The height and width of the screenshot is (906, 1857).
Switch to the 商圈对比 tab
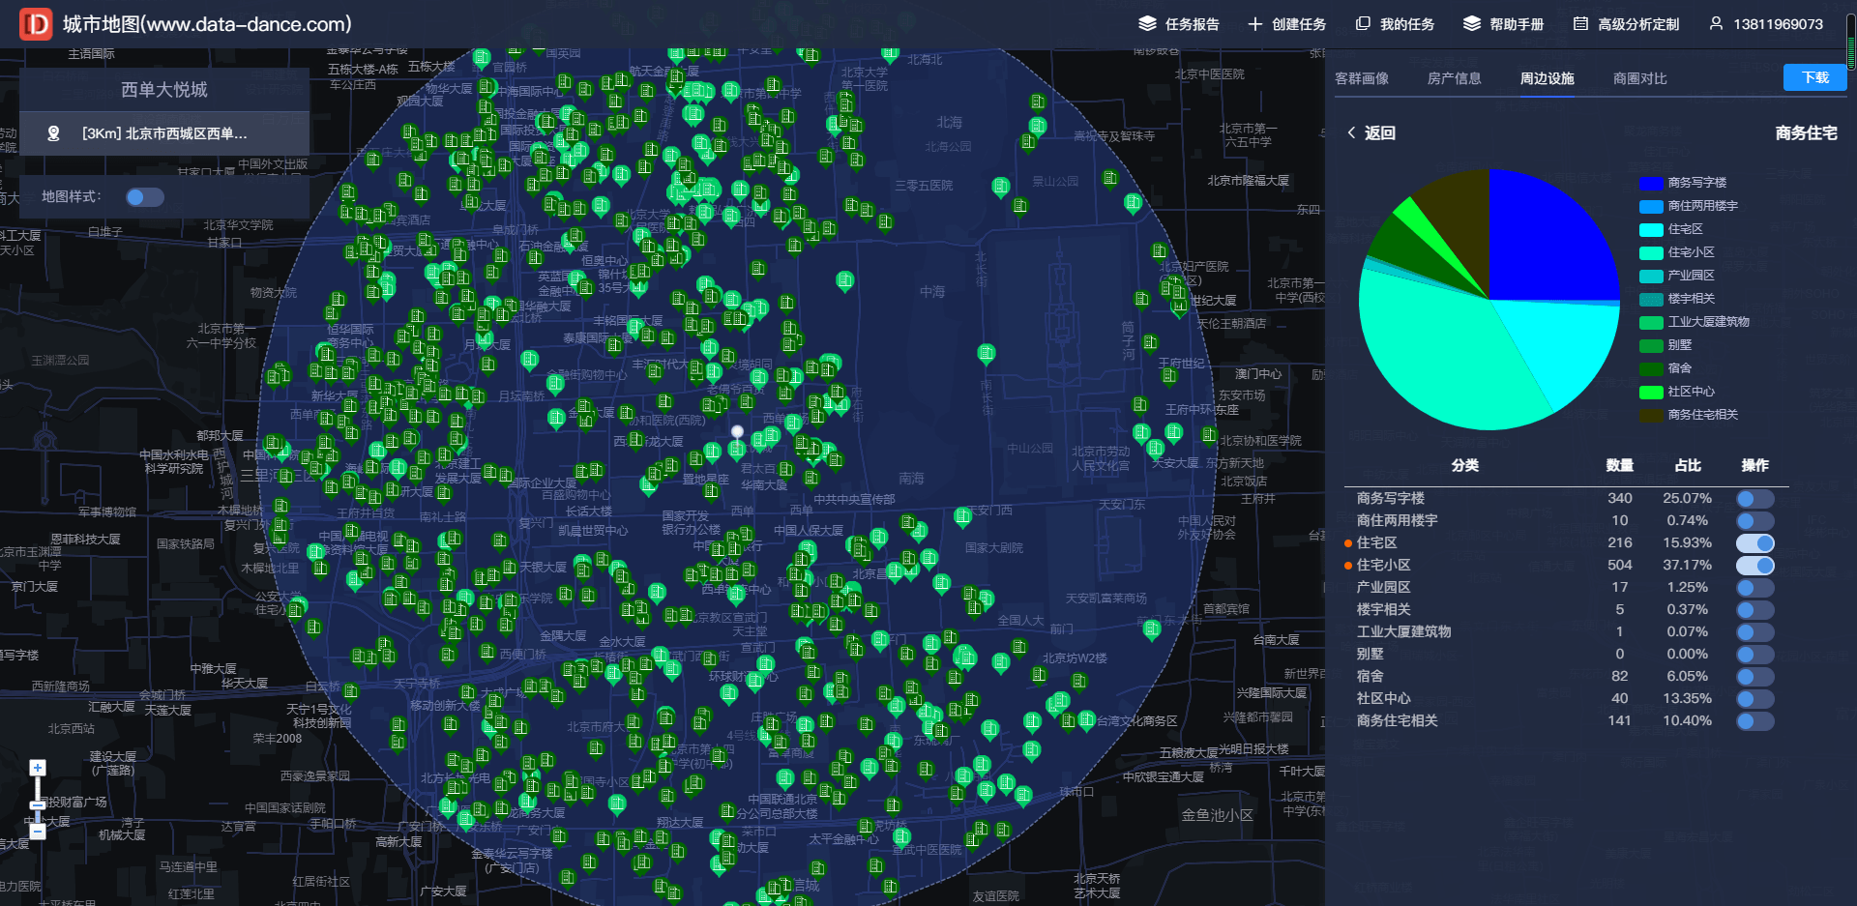pyautogui.click(x=1640, y=78)
